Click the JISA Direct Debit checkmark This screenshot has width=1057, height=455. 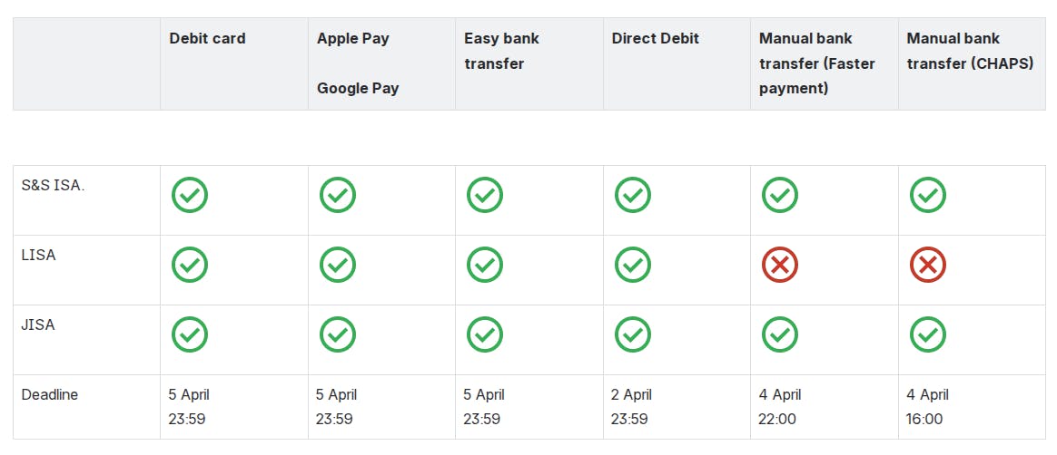[633, 334]
